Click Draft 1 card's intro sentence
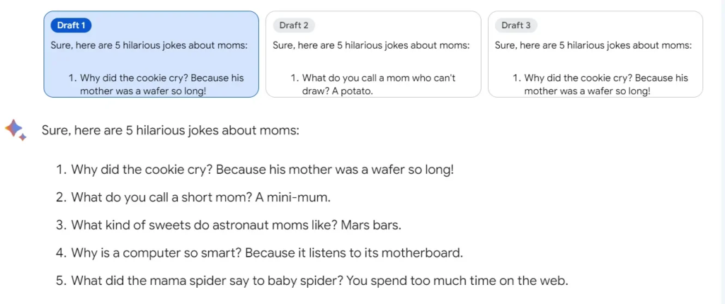This screenshot has width=725, height=304. 149,45
